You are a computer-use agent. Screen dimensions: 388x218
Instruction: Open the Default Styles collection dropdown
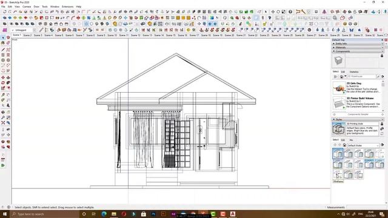coord(363,145)
